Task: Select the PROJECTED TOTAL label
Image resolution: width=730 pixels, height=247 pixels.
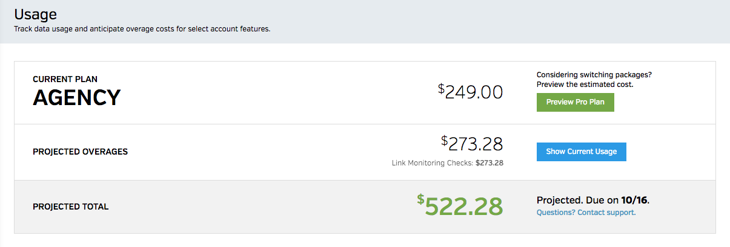Action: click(x=70, y=207)
